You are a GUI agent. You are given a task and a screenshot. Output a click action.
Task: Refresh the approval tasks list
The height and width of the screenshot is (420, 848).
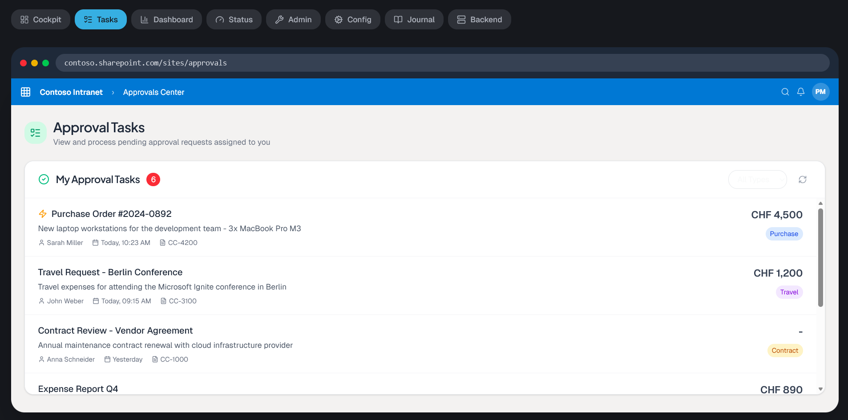coord(803,179)
